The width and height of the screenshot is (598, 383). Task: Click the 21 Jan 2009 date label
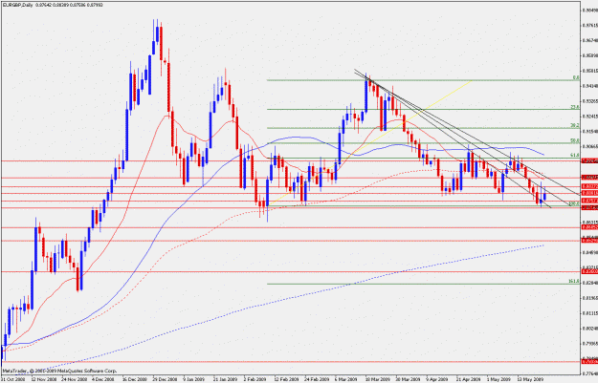(x=226, y=379)
